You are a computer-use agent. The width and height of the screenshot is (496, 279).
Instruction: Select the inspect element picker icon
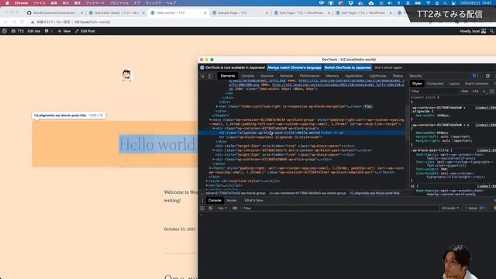[203, 76]
